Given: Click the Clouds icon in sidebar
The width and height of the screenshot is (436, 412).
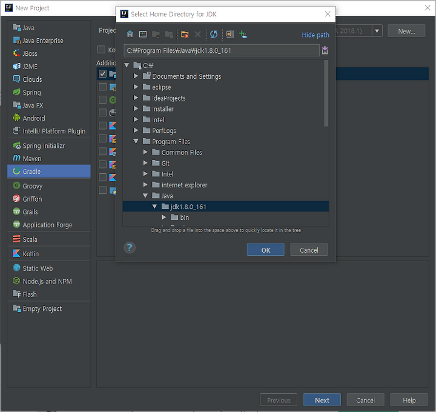Looking at the screenshot, I should point(16,79).
